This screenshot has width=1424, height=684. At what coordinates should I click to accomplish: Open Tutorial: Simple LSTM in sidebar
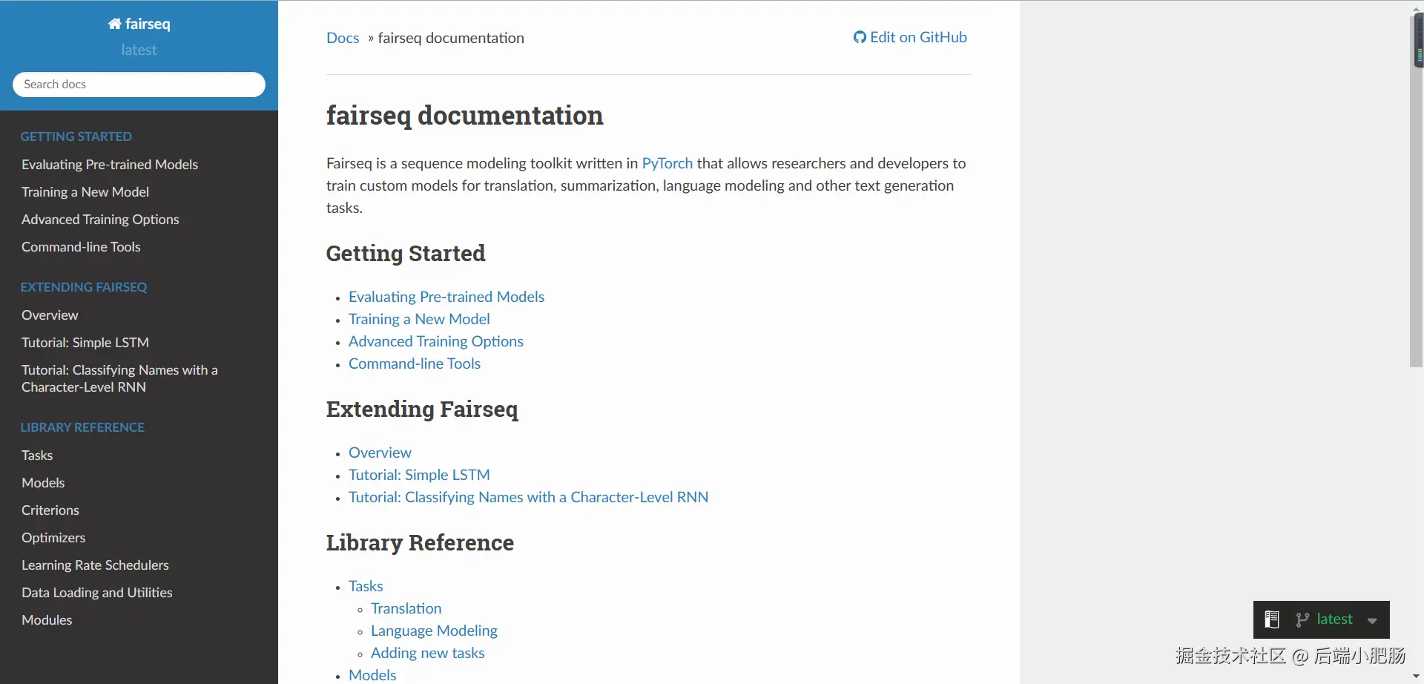[x=85, y=343]
